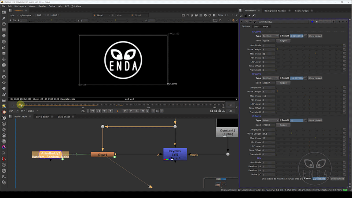This screenshot has width=352, height=198.
Task: Click the 50% viewer zoom value
Action: [220, 15]
